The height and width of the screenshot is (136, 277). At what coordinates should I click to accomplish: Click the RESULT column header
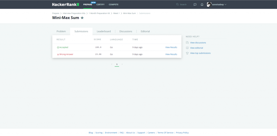coord(61,39)
